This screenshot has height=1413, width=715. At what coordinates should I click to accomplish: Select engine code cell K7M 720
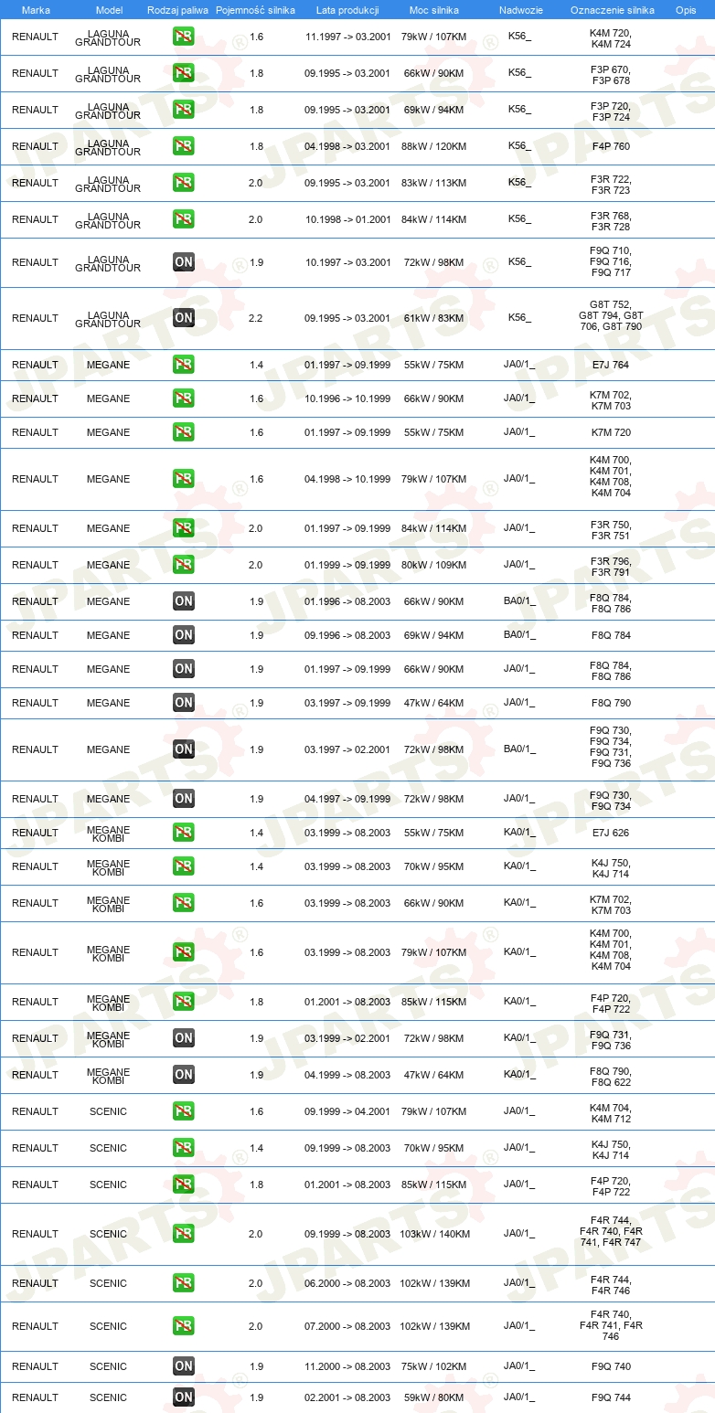point(611,432)
